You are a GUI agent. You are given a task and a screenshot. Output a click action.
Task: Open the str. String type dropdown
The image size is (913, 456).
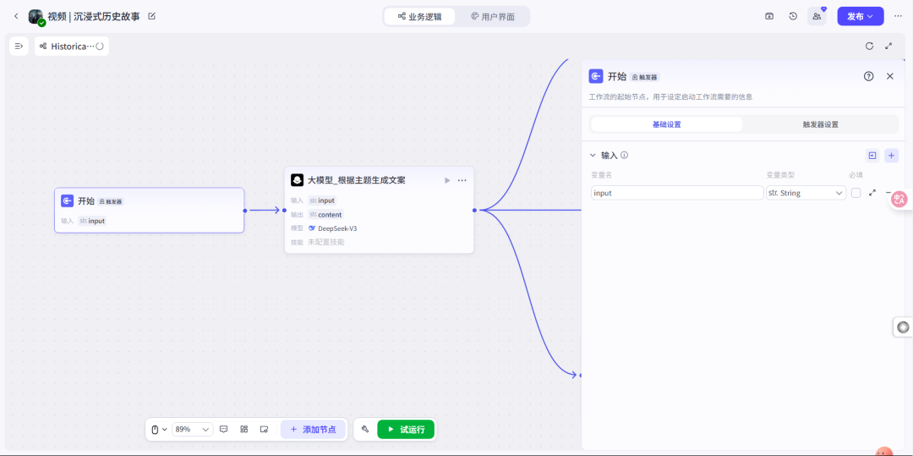(806, 193)
